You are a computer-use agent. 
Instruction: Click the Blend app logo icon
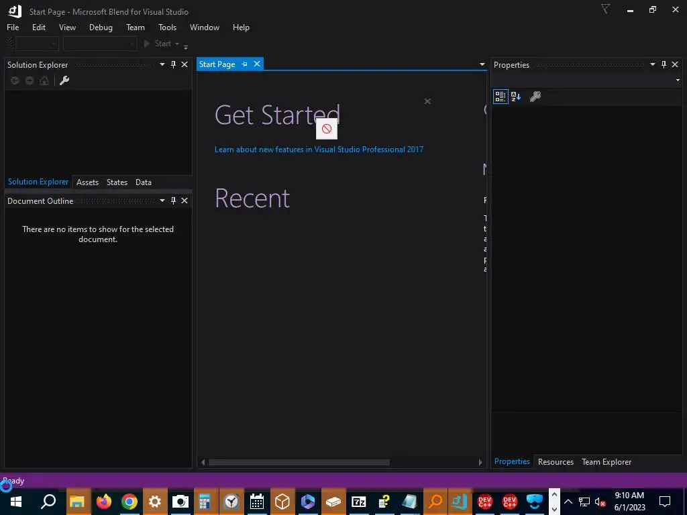point(15,11)
